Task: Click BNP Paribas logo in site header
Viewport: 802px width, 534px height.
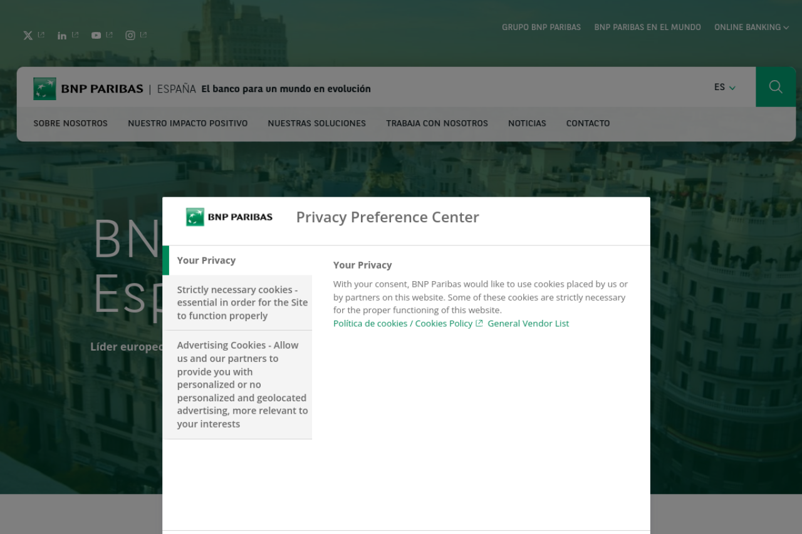Action: click(88, 89)
